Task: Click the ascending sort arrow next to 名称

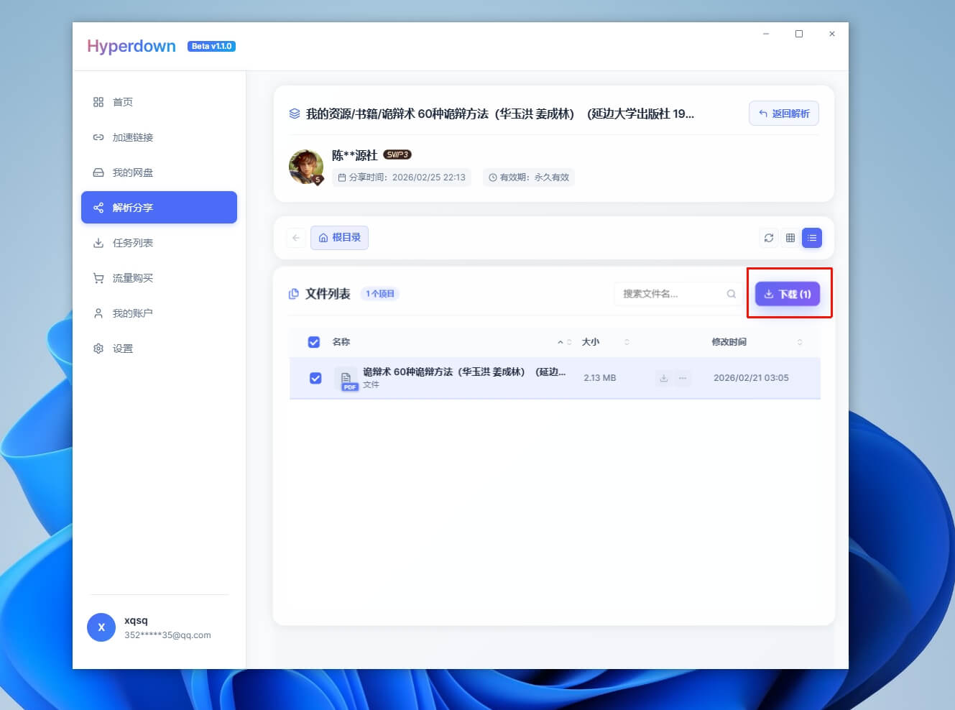Action: click(x=560, y=342)
